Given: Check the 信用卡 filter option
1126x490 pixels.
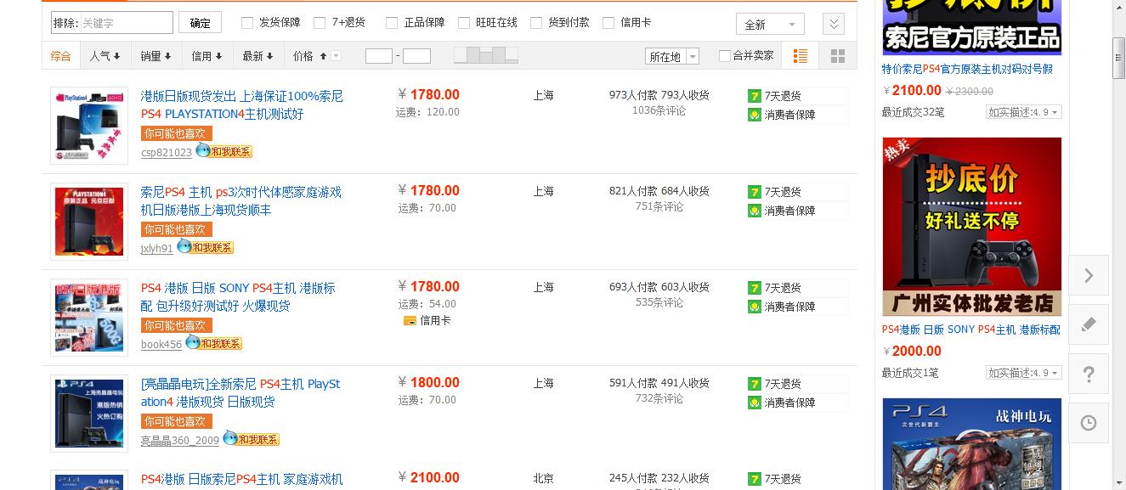Looking at the screenshot, I should click(x=608, y=23).
